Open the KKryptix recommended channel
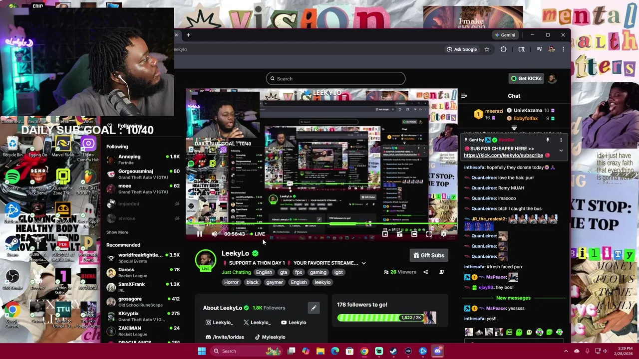The image size is (639, 359). [x=142, y=316]
